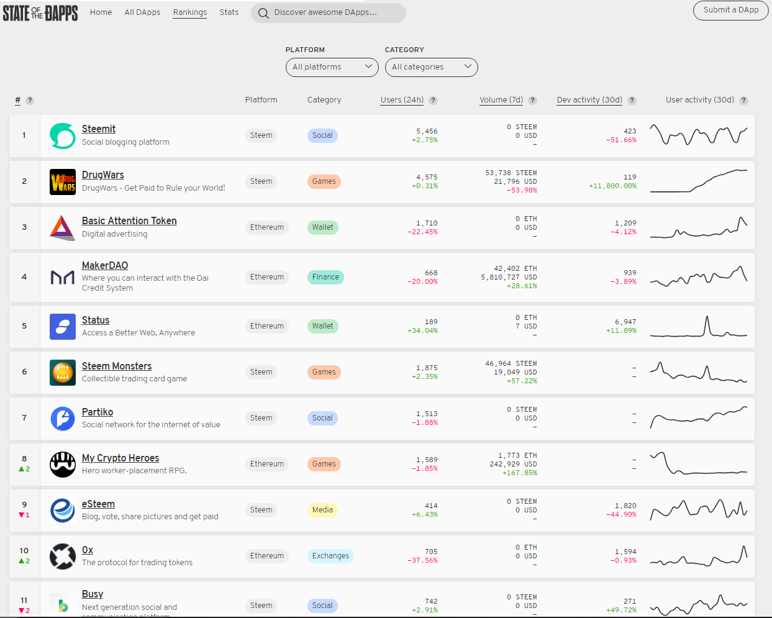This screenshot has height=618, width=772.
Task: Select Rankings navigation item
Action: [x=190, y=12]
